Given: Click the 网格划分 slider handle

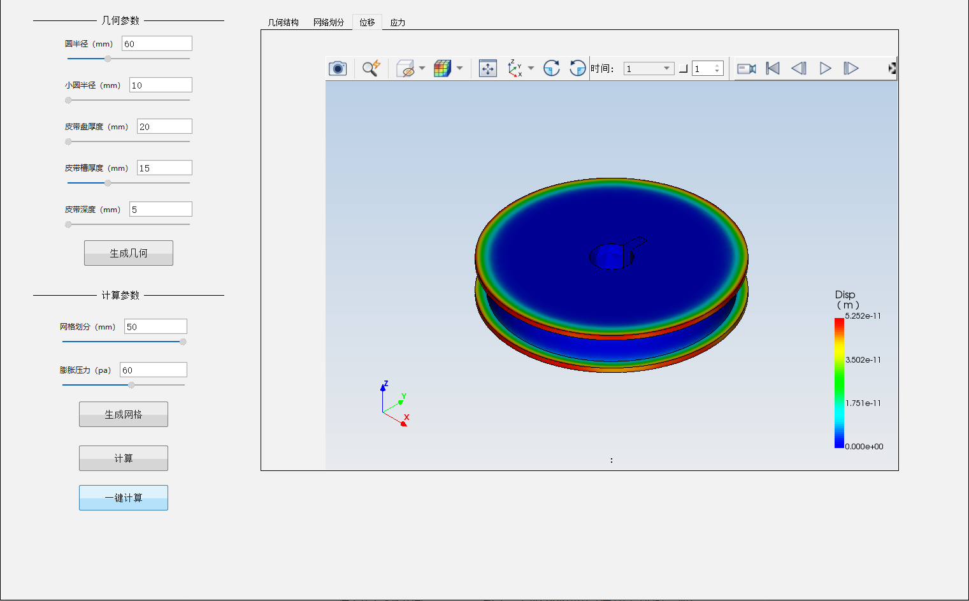Looking at the screenshot, I should coord(183,342).
